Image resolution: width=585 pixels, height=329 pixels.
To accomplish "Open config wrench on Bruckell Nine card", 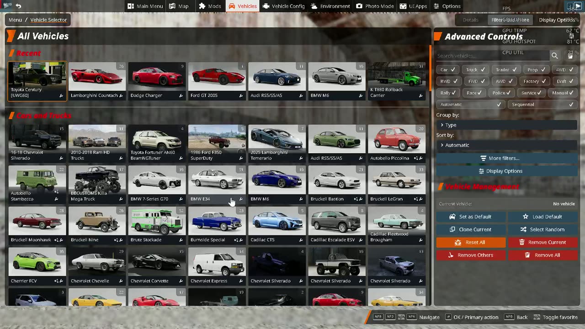I will (x=121, y=240).
